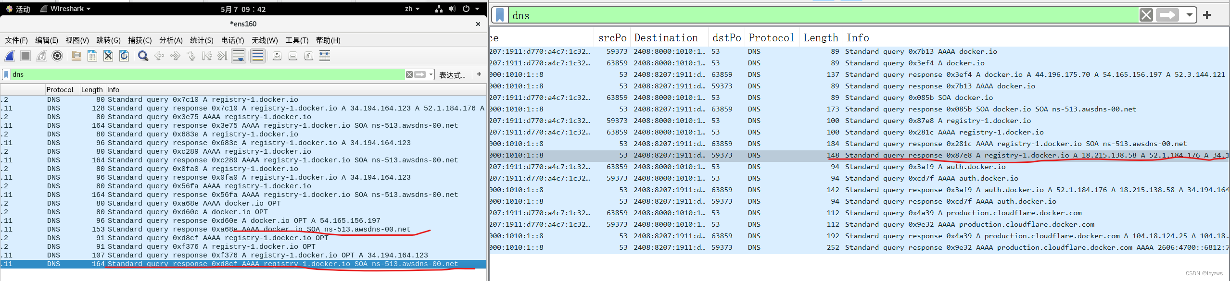Go to the last packet in the list
1230x281 pixels.
pyautogui.click(x=223, y=56)
